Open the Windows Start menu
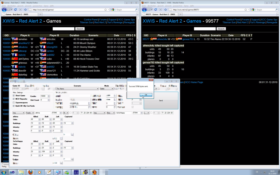Screen dimensions: 280x175 click(3, 172)
